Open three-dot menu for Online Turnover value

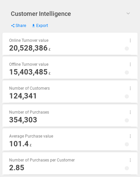click(x=130, y=40)
